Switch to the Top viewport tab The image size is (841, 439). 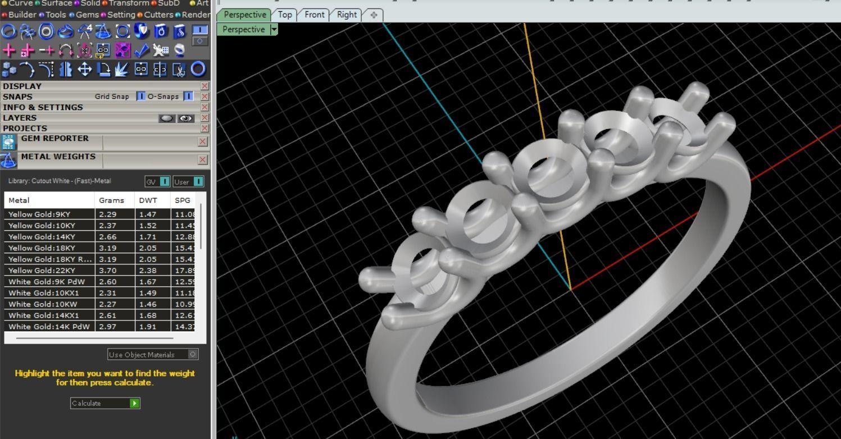285,15
